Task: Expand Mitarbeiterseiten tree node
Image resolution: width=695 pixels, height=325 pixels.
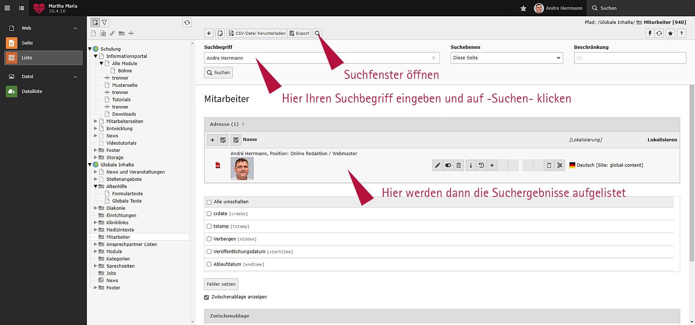Action: pos(96,121)
